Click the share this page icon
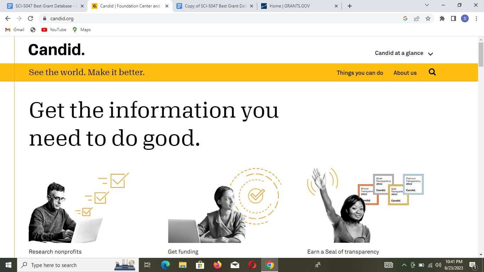The height and width of the screenshot is (272, 484). [x=417, y=18]
